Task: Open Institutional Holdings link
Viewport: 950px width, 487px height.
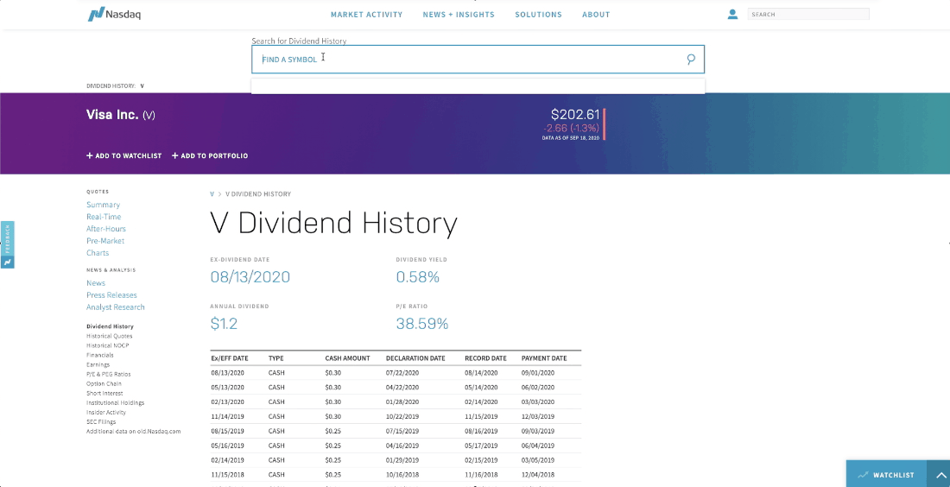Action: click(115, 402)
